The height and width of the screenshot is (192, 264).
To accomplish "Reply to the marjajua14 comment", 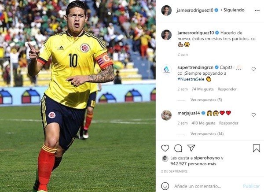I will pyautogui.click(x=229, y=123).
